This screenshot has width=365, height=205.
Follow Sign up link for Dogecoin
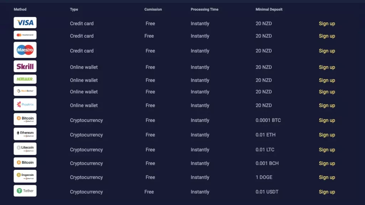[x=327, y=177]
